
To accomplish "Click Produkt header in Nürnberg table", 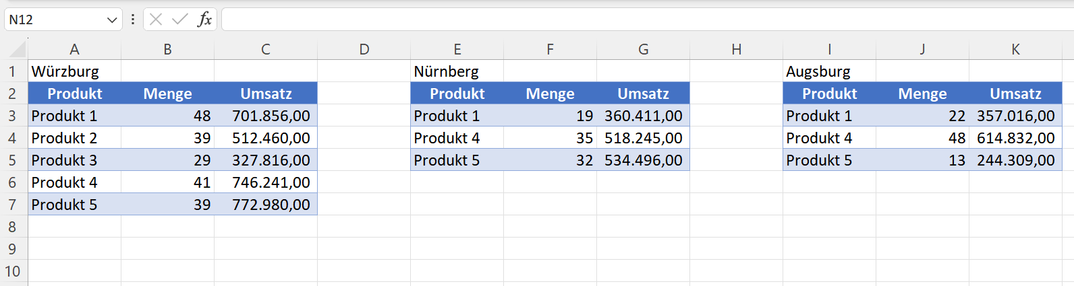I will [x=457, y=94].
